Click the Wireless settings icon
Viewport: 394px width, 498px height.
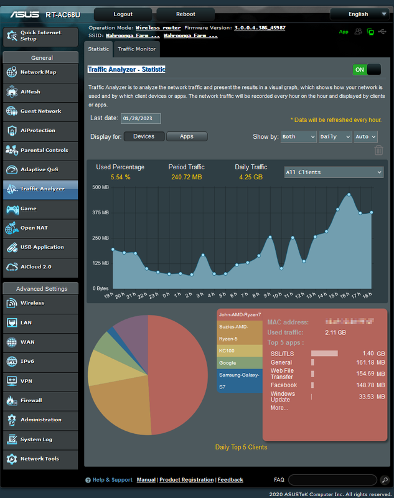pyautogui.click(x=12, y=303)
